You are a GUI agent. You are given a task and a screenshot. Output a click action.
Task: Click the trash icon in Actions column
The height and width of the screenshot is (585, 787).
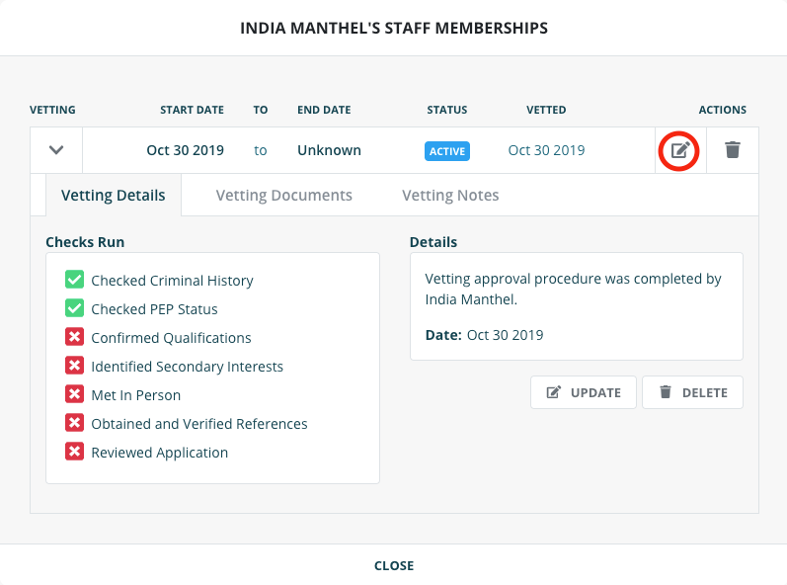click(732, 150)
